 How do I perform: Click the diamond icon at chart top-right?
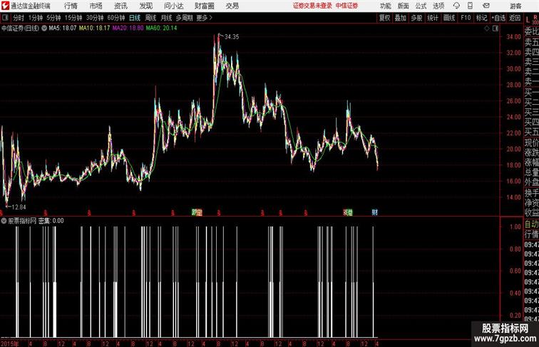pyautogui.click(x=487, y=29)
